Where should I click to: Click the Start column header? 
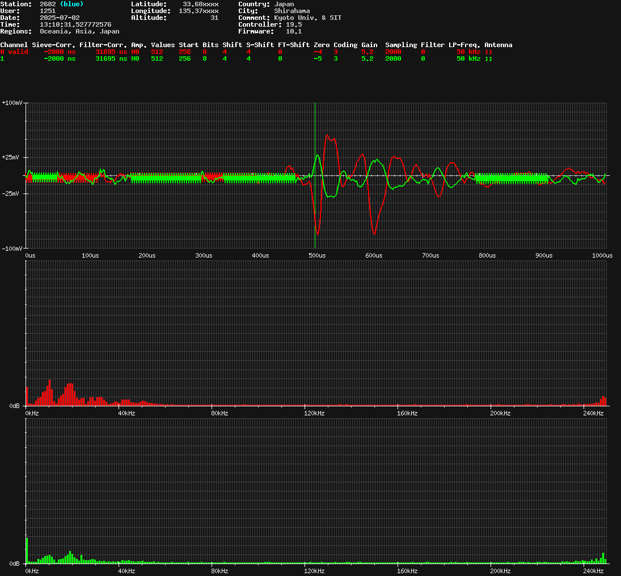click(x=188, y=45)
